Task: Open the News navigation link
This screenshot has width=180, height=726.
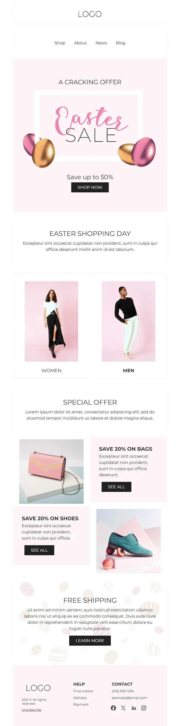Action: (x=101, y=43)
